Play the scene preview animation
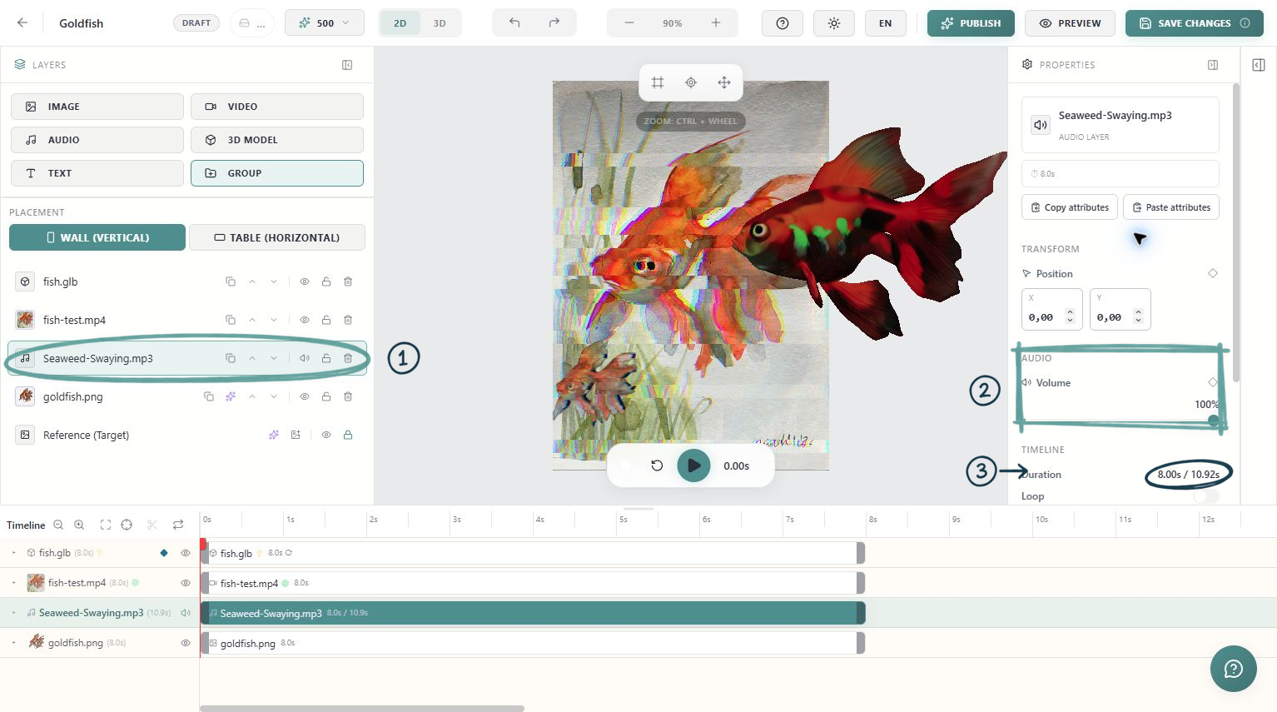 [x=693, y=466]
